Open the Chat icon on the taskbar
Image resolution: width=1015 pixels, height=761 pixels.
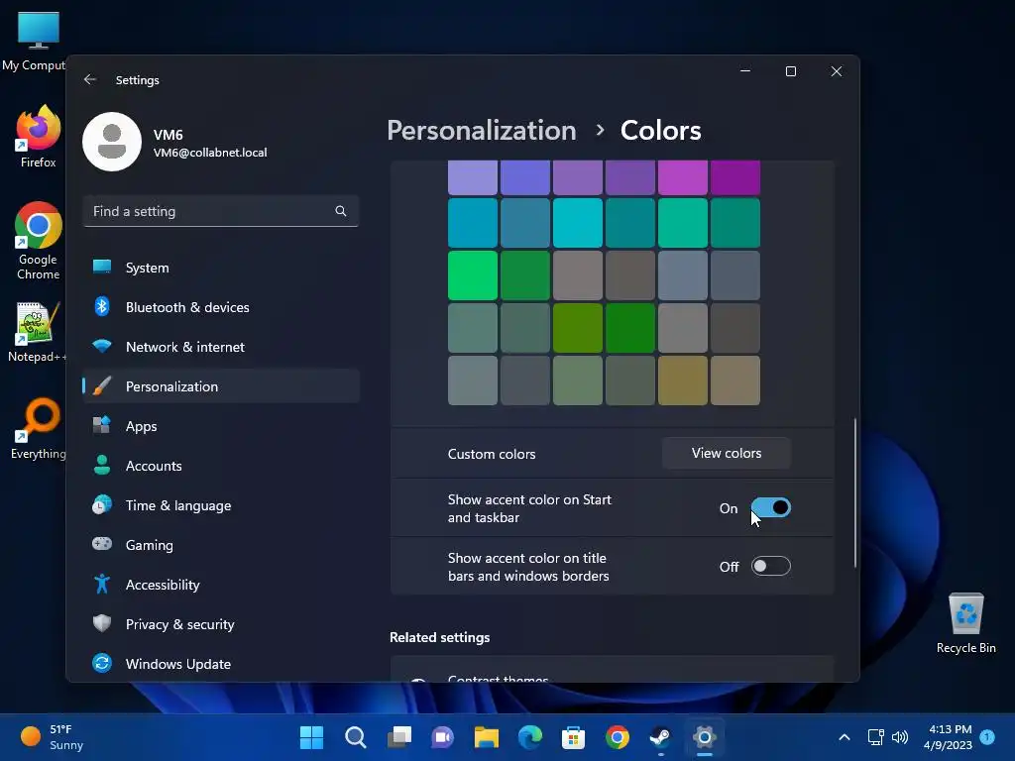[x=443, y=737]
